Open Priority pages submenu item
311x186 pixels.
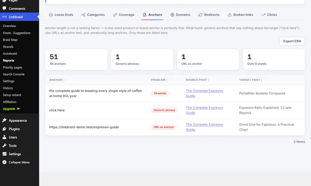[x=12, y=67]
